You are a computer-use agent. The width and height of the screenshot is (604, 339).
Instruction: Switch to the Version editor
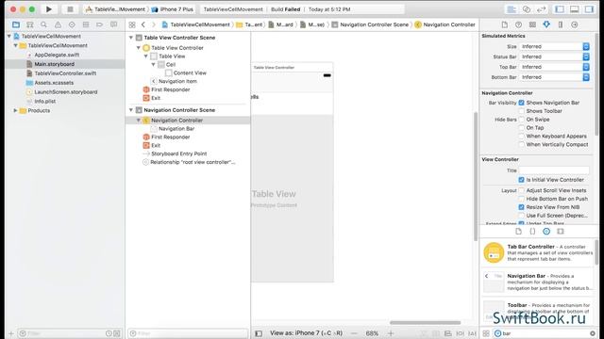click(541, 9)
